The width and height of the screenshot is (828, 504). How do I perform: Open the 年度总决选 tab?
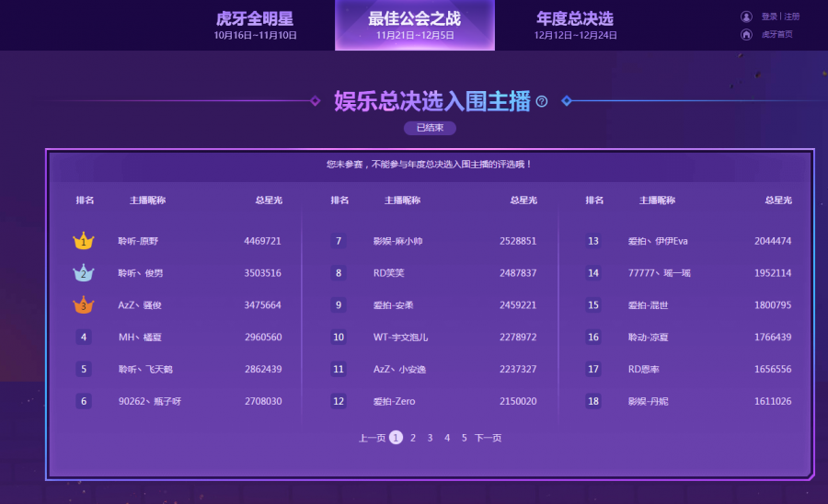click(x=574, y=25)
